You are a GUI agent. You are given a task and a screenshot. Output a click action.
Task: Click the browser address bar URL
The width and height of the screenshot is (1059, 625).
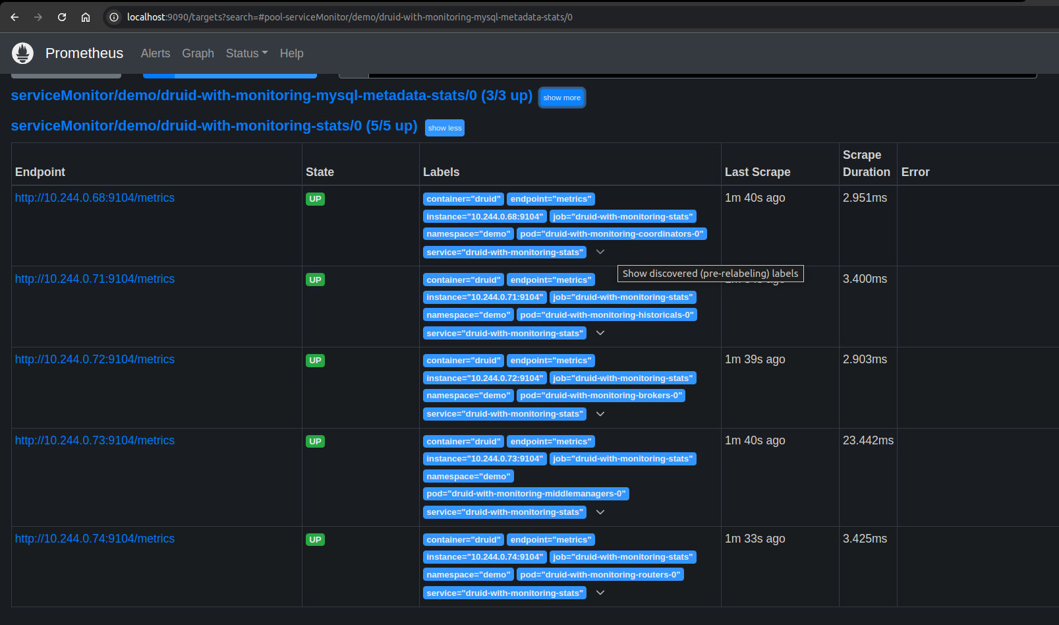(349, 17)
